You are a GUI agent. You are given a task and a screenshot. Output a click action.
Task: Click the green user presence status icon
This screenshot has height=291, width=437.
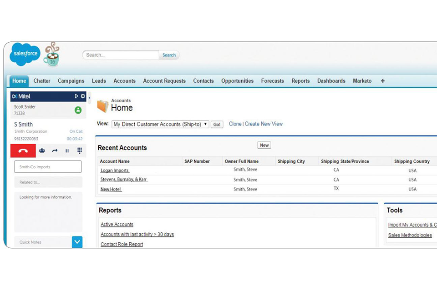tap(78, 110)
